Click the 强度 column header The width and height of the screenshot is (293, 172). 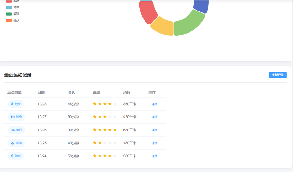pyautogui.click(x=97, y=92)
